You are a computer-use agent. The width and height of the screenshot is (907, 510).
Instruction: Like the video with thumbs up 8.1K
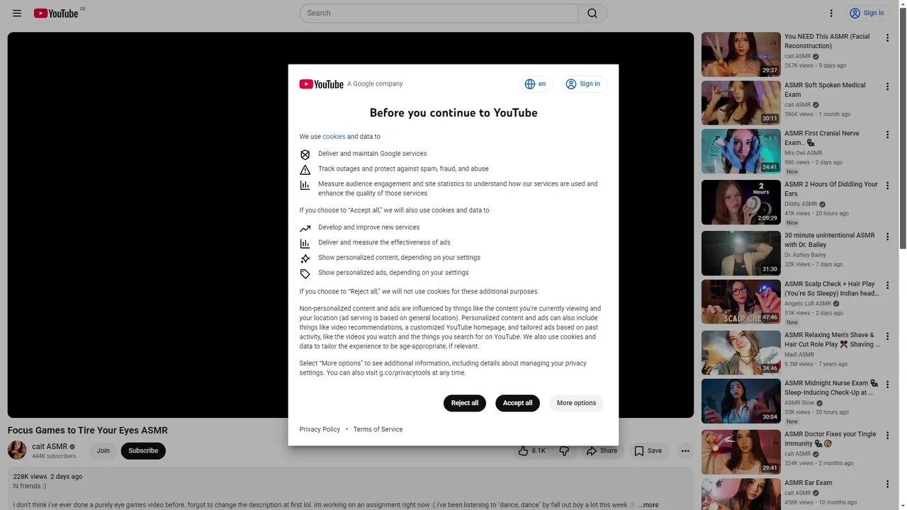(x=532, y=450)
